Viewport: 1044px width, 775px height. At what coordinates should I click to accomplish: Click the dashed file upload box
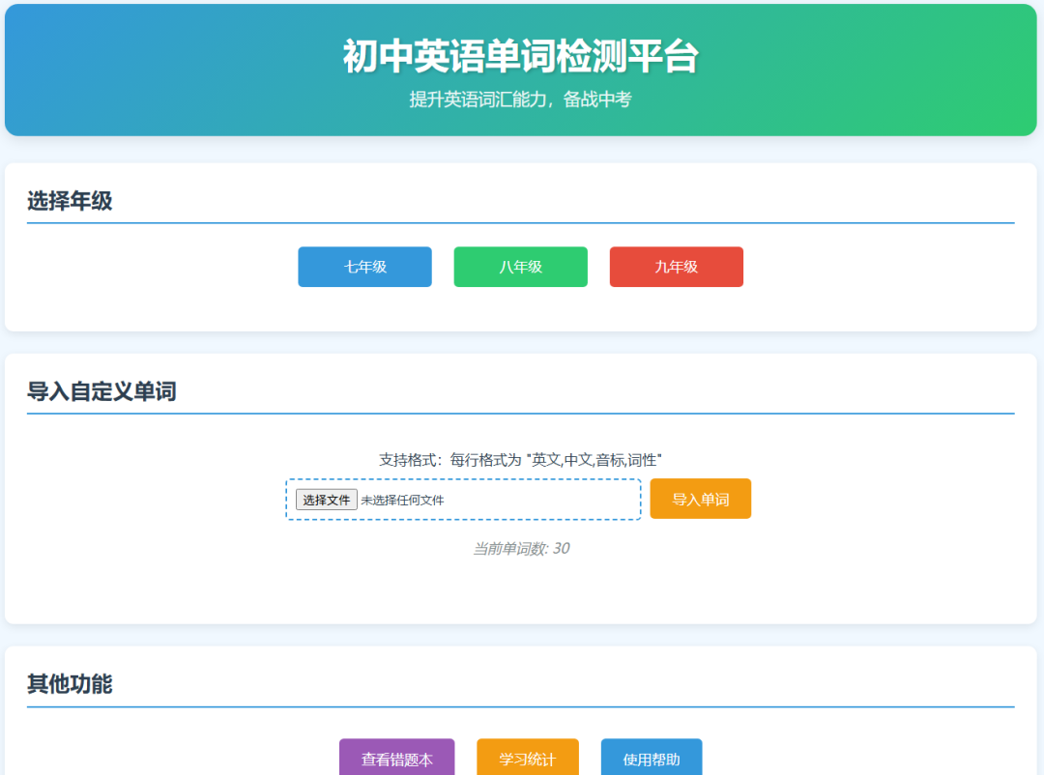pyautogui.click(x=464, y=499)
